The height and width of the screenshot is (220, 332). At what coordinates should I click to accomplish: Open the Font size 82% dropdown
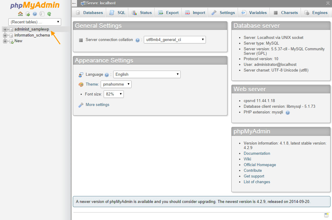tap(114, 94)
